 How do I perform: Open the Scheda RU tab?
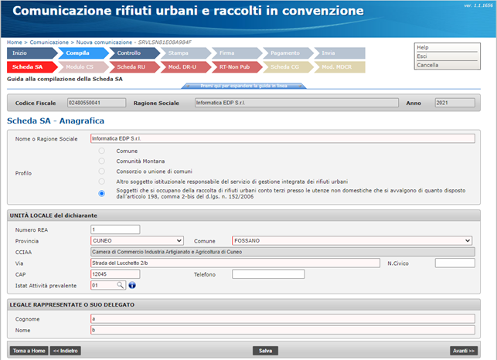point(133,67)
